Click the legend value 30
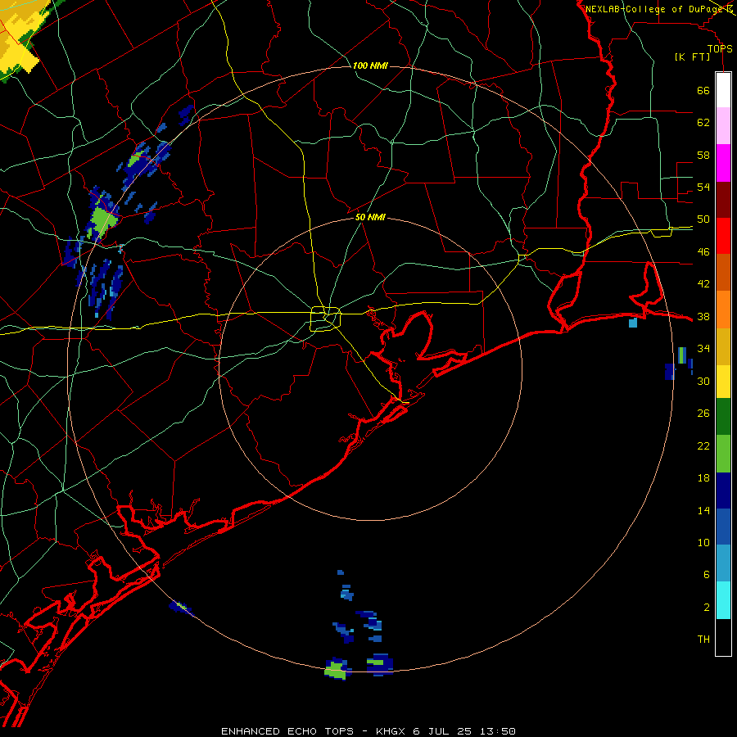The image size is (737, 737). (703, 381)
